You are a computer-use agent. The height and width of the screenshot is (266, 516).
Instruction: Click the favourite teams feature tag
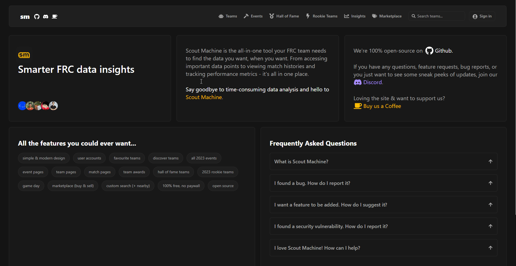pyautogui.click(x=127, y=158)
